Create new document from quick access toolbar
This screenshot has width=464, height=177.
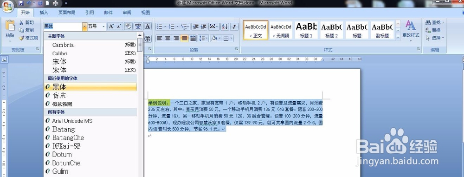tap(48, 3)
